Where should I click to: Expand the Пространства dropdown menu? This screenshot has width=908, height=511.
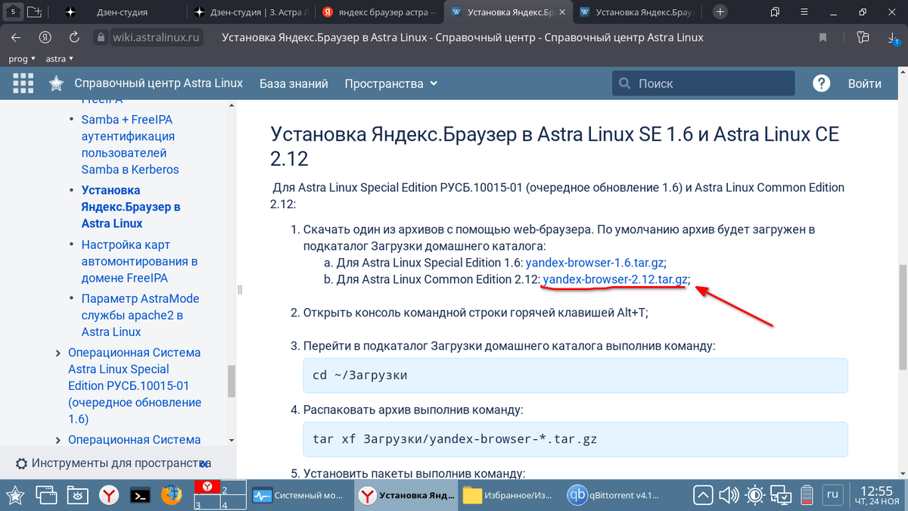tap(391, 83)
